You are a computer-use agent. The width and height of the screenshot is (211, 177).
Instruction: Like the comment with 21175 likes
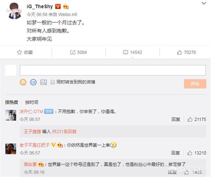[x=197, y=119]
